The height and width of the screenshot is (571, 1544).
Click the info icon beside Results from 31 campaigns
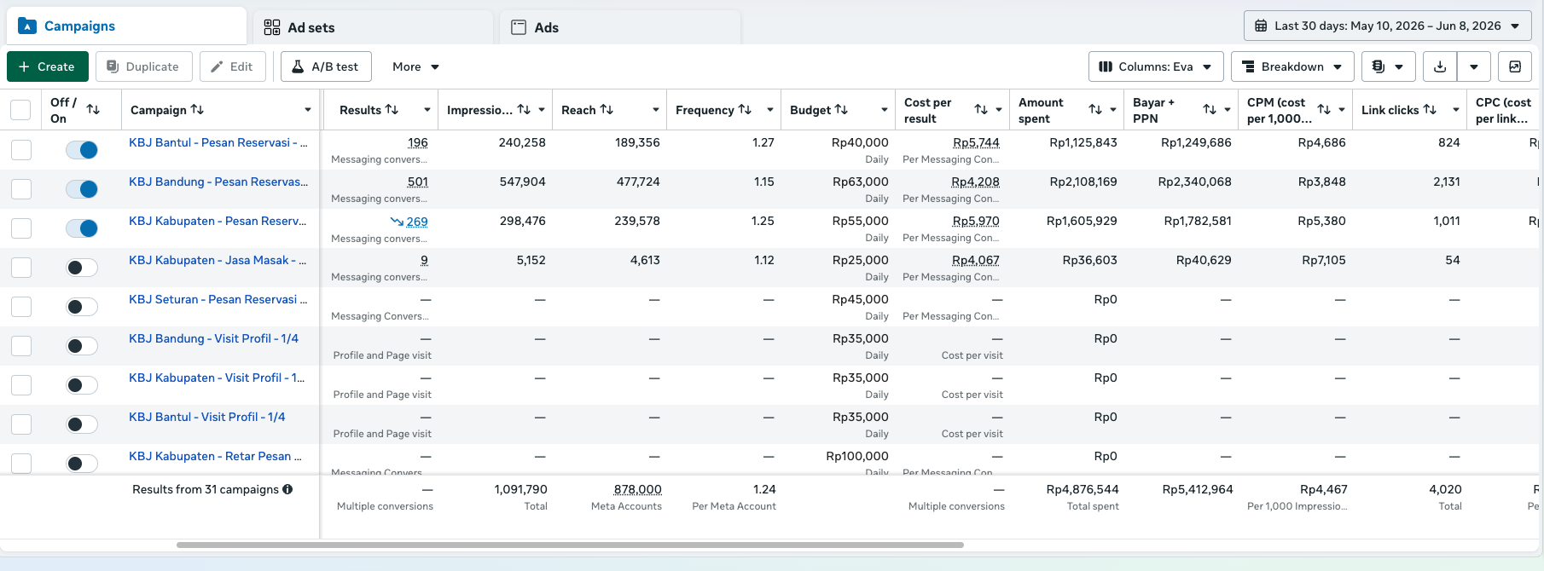(x=287, y=489)
